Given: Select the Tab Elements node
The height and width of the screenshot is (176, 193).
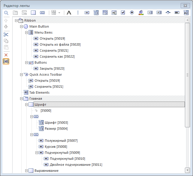Looking at the screenshot, I should pos(39,93).
